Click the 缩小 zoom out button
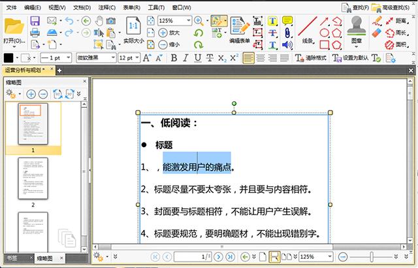This screenshot has height=268, width=418. point(169,44)
